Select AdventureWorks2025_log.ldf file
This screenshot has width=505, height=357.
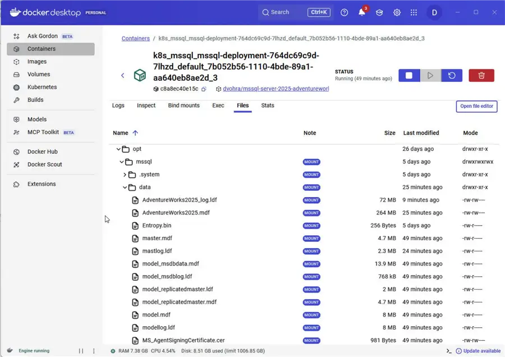[180, 200]
